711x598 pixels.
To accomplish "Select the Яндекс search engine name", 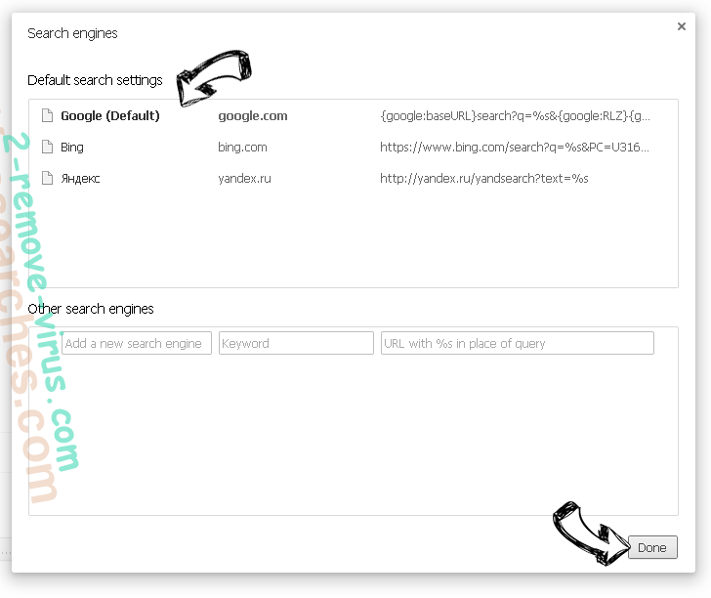I will point(80,179).
